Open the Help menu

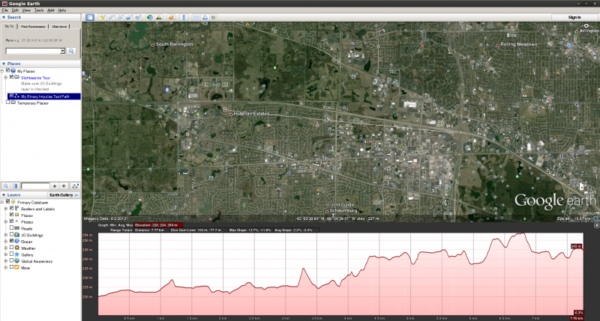(62, 10)
